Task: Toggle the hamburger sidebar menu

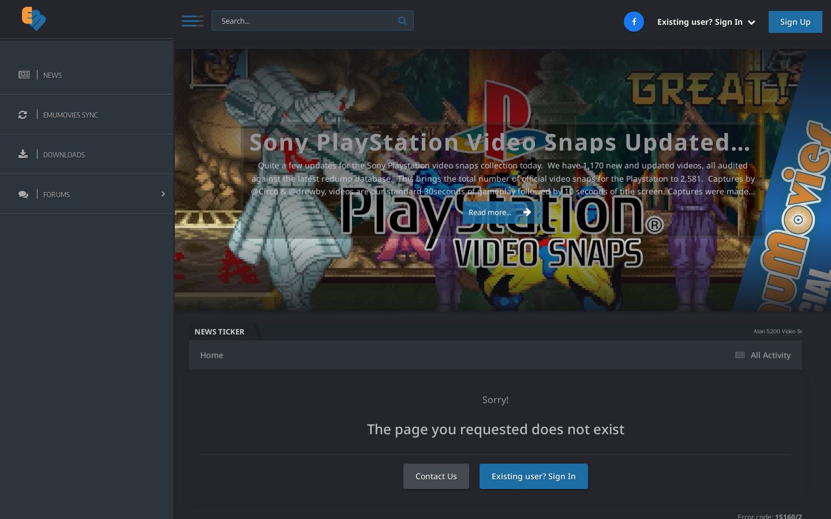Action: coord(193,21)
